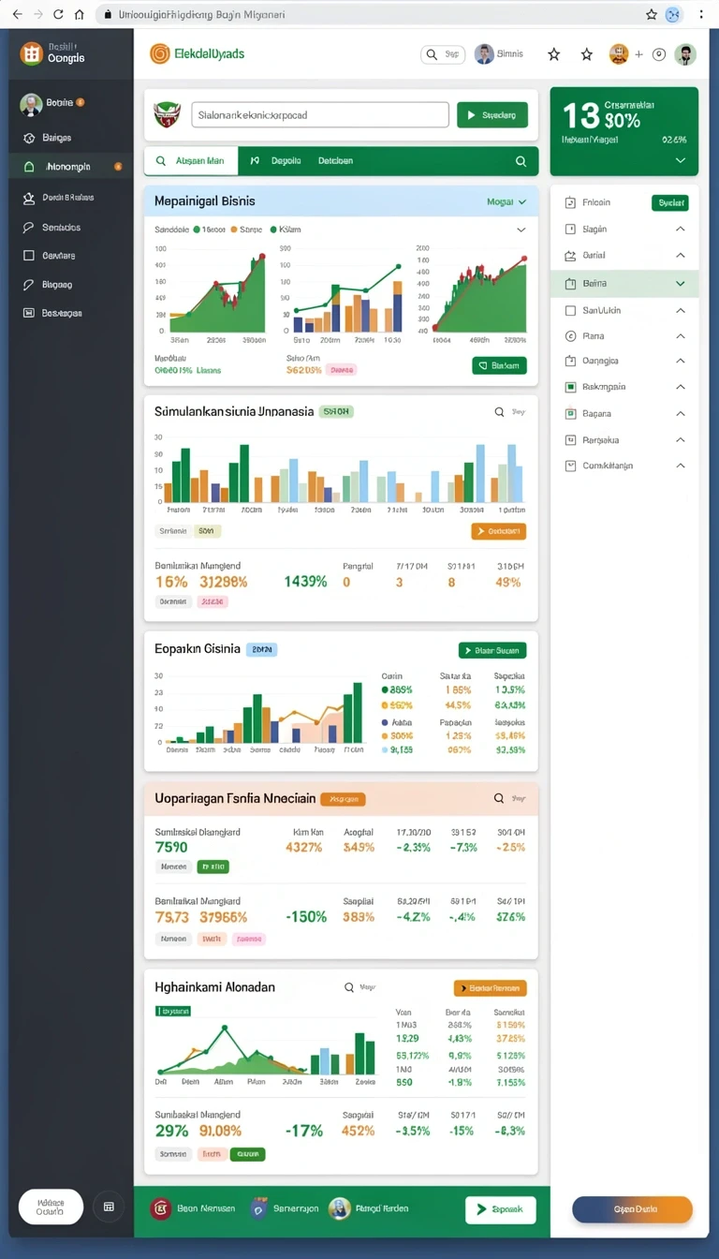Open the Sentadios sidebar chat icon
The height and width of the screenshot is (1259, 719).
pos(29,228)
